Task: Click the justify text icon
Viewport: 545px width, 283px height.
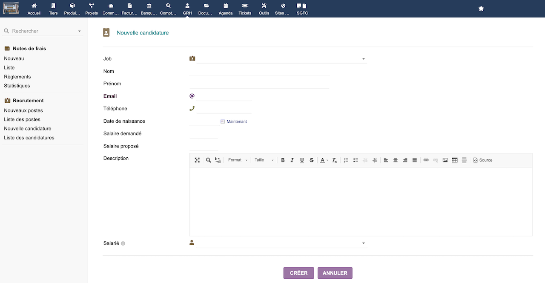Action: 415,160
